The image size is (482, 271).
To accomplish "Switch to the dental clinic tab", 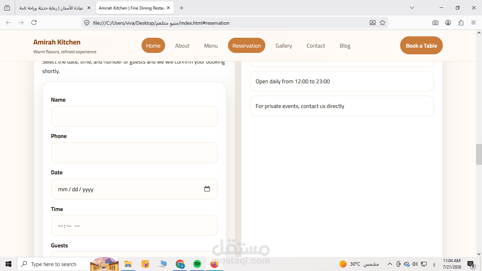I will [55, 8].
